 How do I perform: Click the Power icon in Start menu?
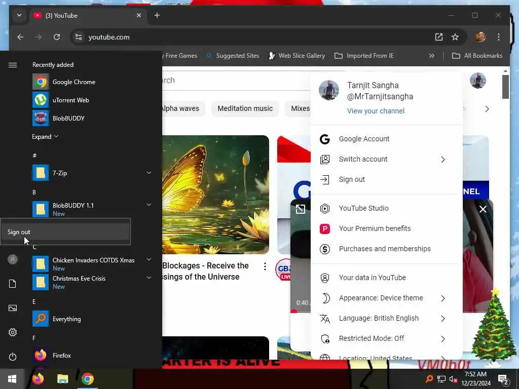pos(13,357)
